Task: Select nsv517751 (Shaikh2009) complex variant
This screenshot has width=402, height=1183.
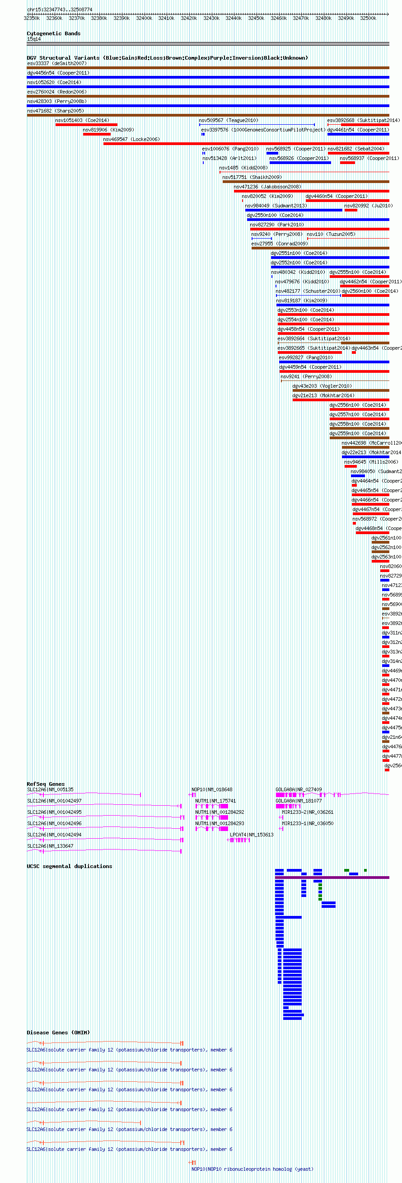Action: (x=306, y=182)
